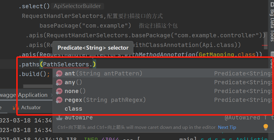Screen dimensions: 274x140
Task: Choose the any() completion suggestion
Action: tap(163, 82)
